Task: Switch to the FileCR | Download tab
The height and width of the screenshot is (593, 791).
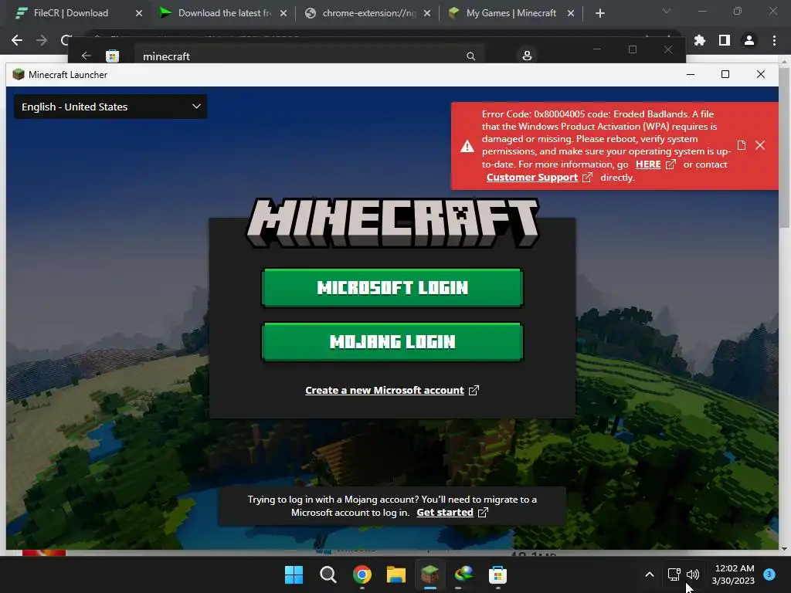Action: (70, 13)
